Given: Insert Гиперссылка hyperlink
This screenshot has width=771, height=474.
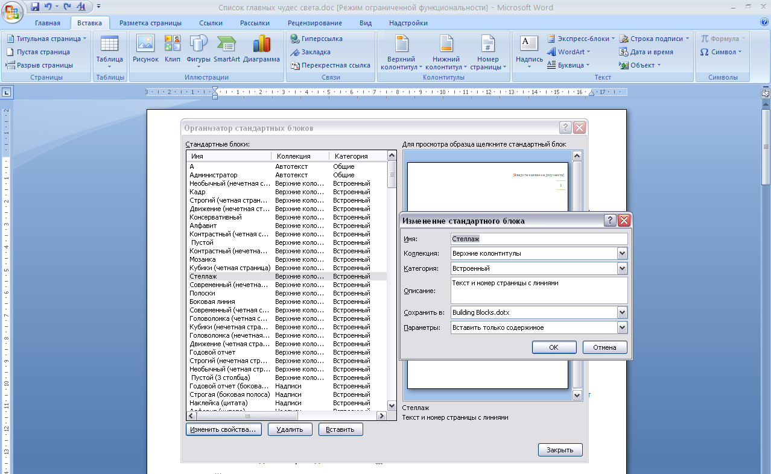Looking at the screenshot, I should tap(316, 39).
